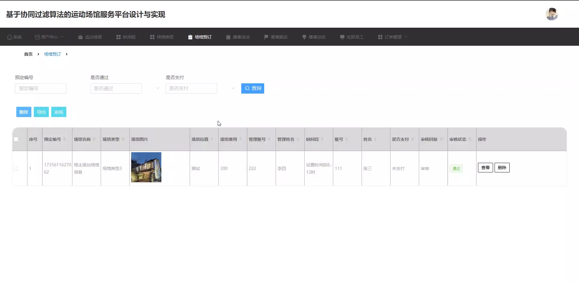Click the 赛事动态 icon in navbar
Screen dimensions: 579x284
tap(304, 37)
